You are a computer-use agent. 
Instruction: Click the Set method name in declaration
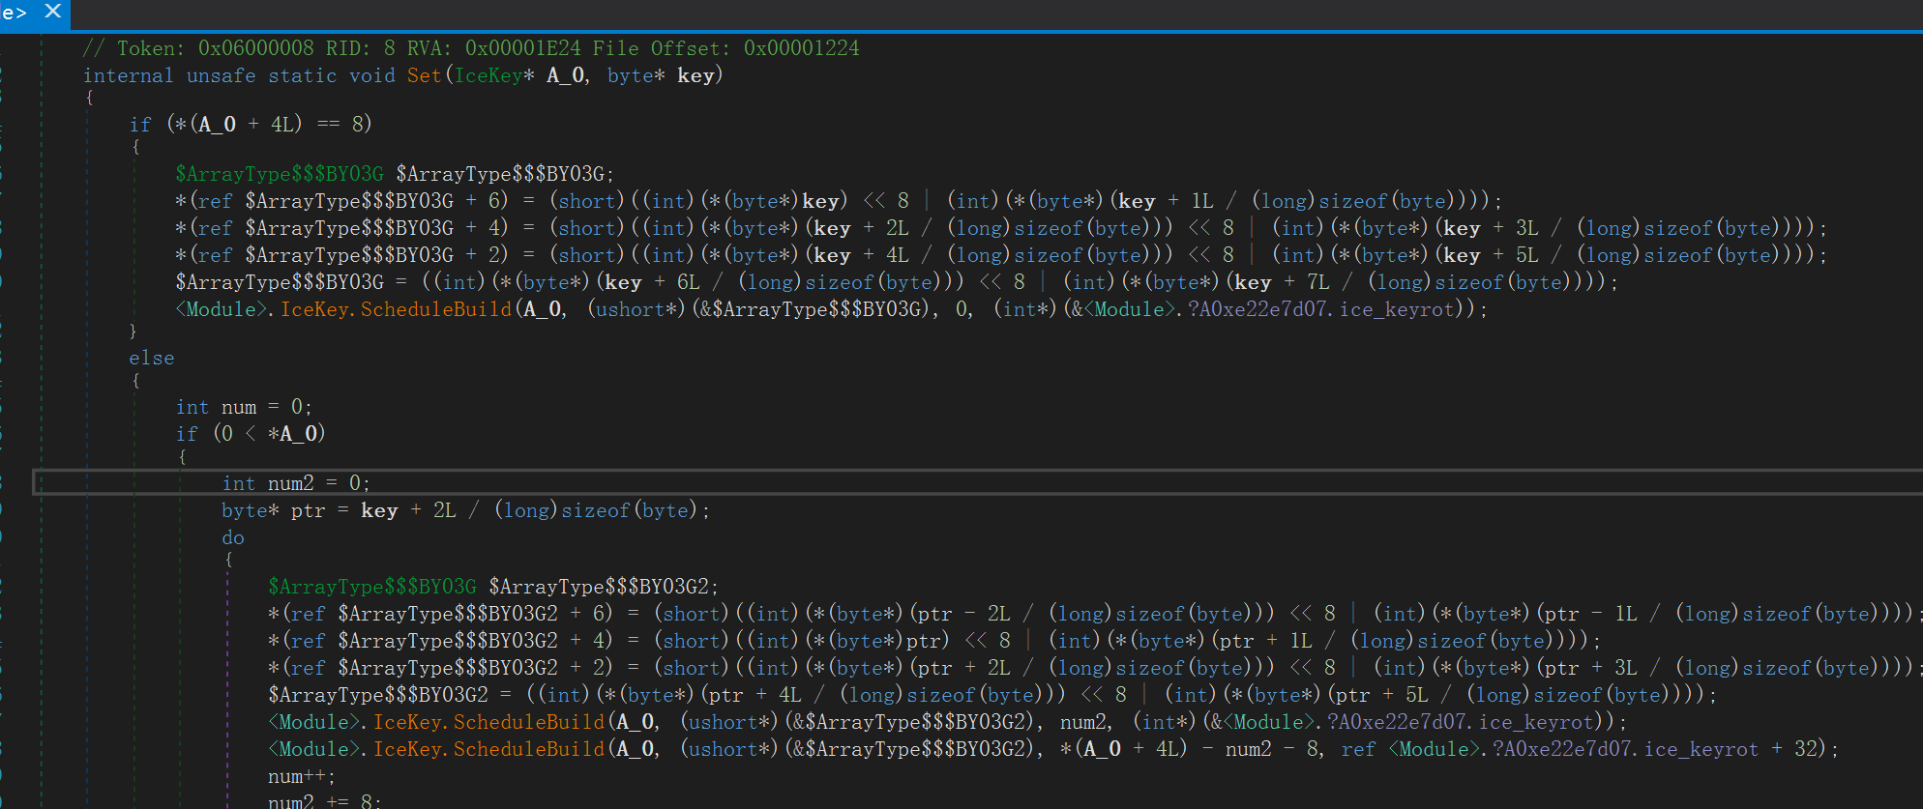[424, 75]
